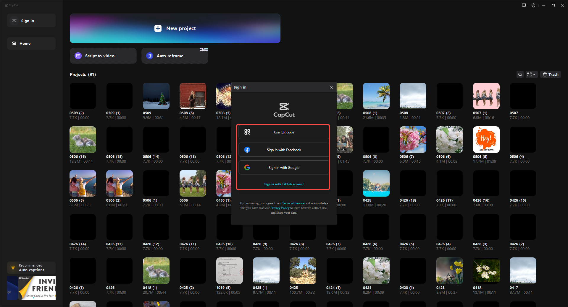Open project 0506 (16) cat thumbnail
This screenshot has width=568, height=307.
click(x=83, y=140)
